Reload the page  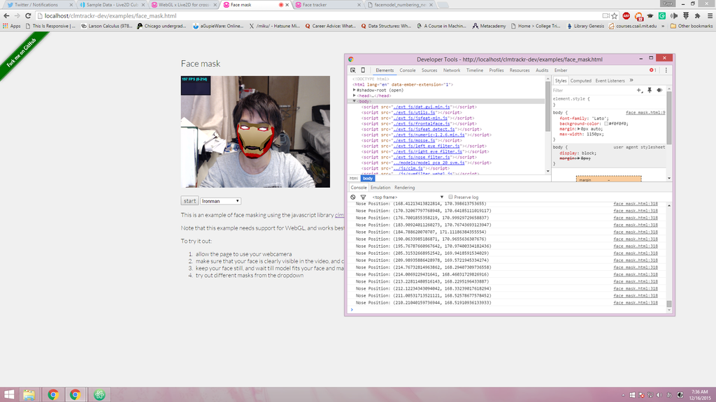click(x=28, y=15)
